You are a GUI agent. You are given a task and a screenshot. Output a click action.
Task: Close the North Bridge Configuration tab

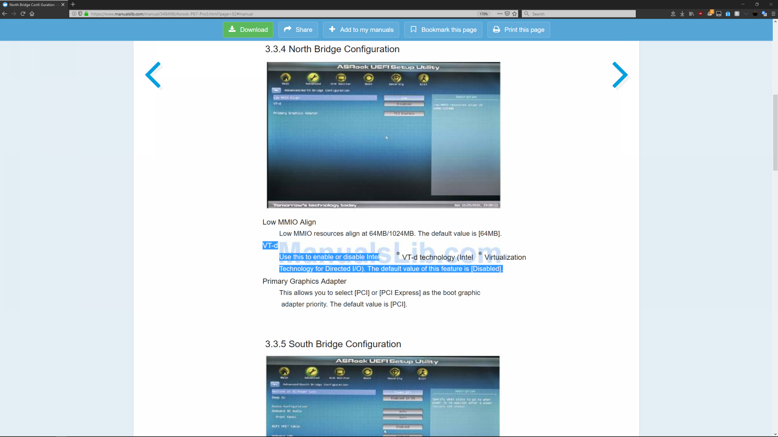63,4
